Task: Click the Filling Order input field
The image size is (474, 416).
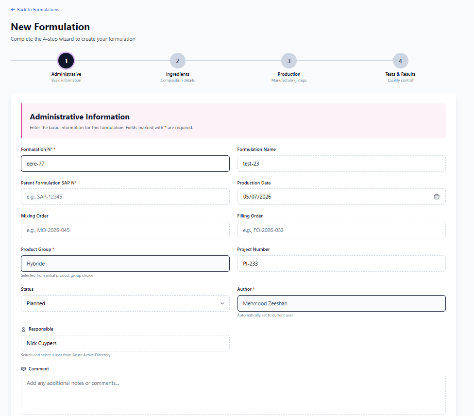Action: click(341, 230)
